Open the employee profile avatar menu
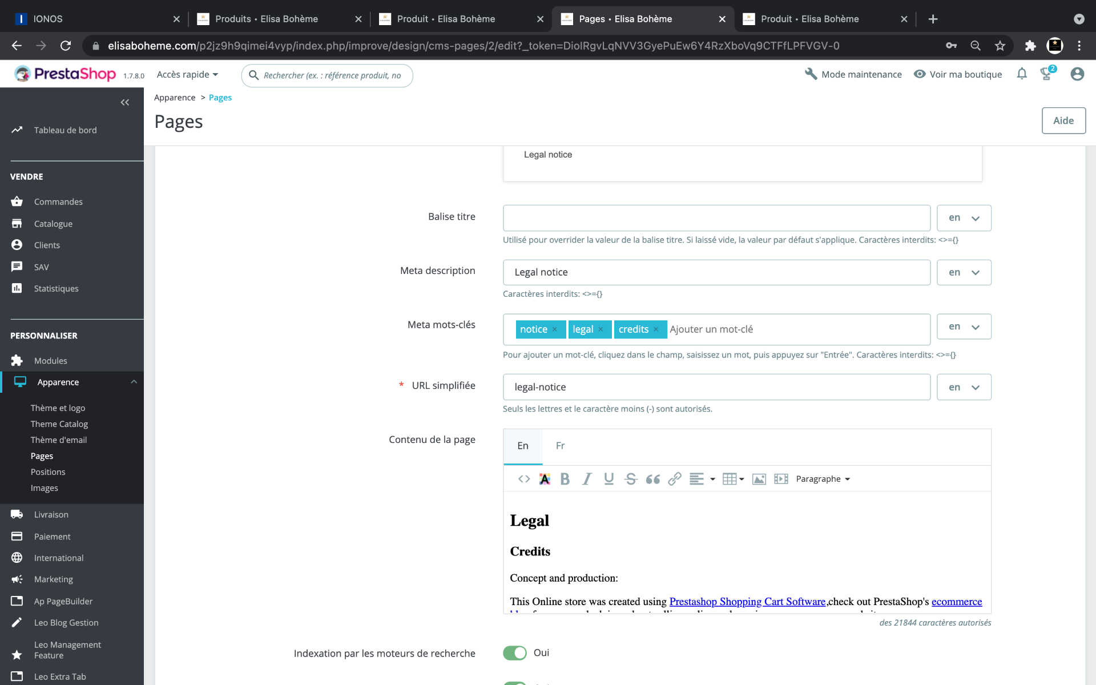The image size is (1096, 685). point(1077,74)
